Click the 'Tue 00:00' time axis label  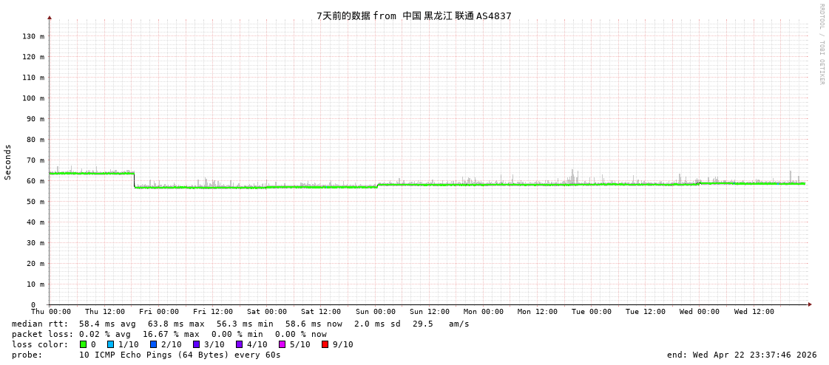click(592, 312)
